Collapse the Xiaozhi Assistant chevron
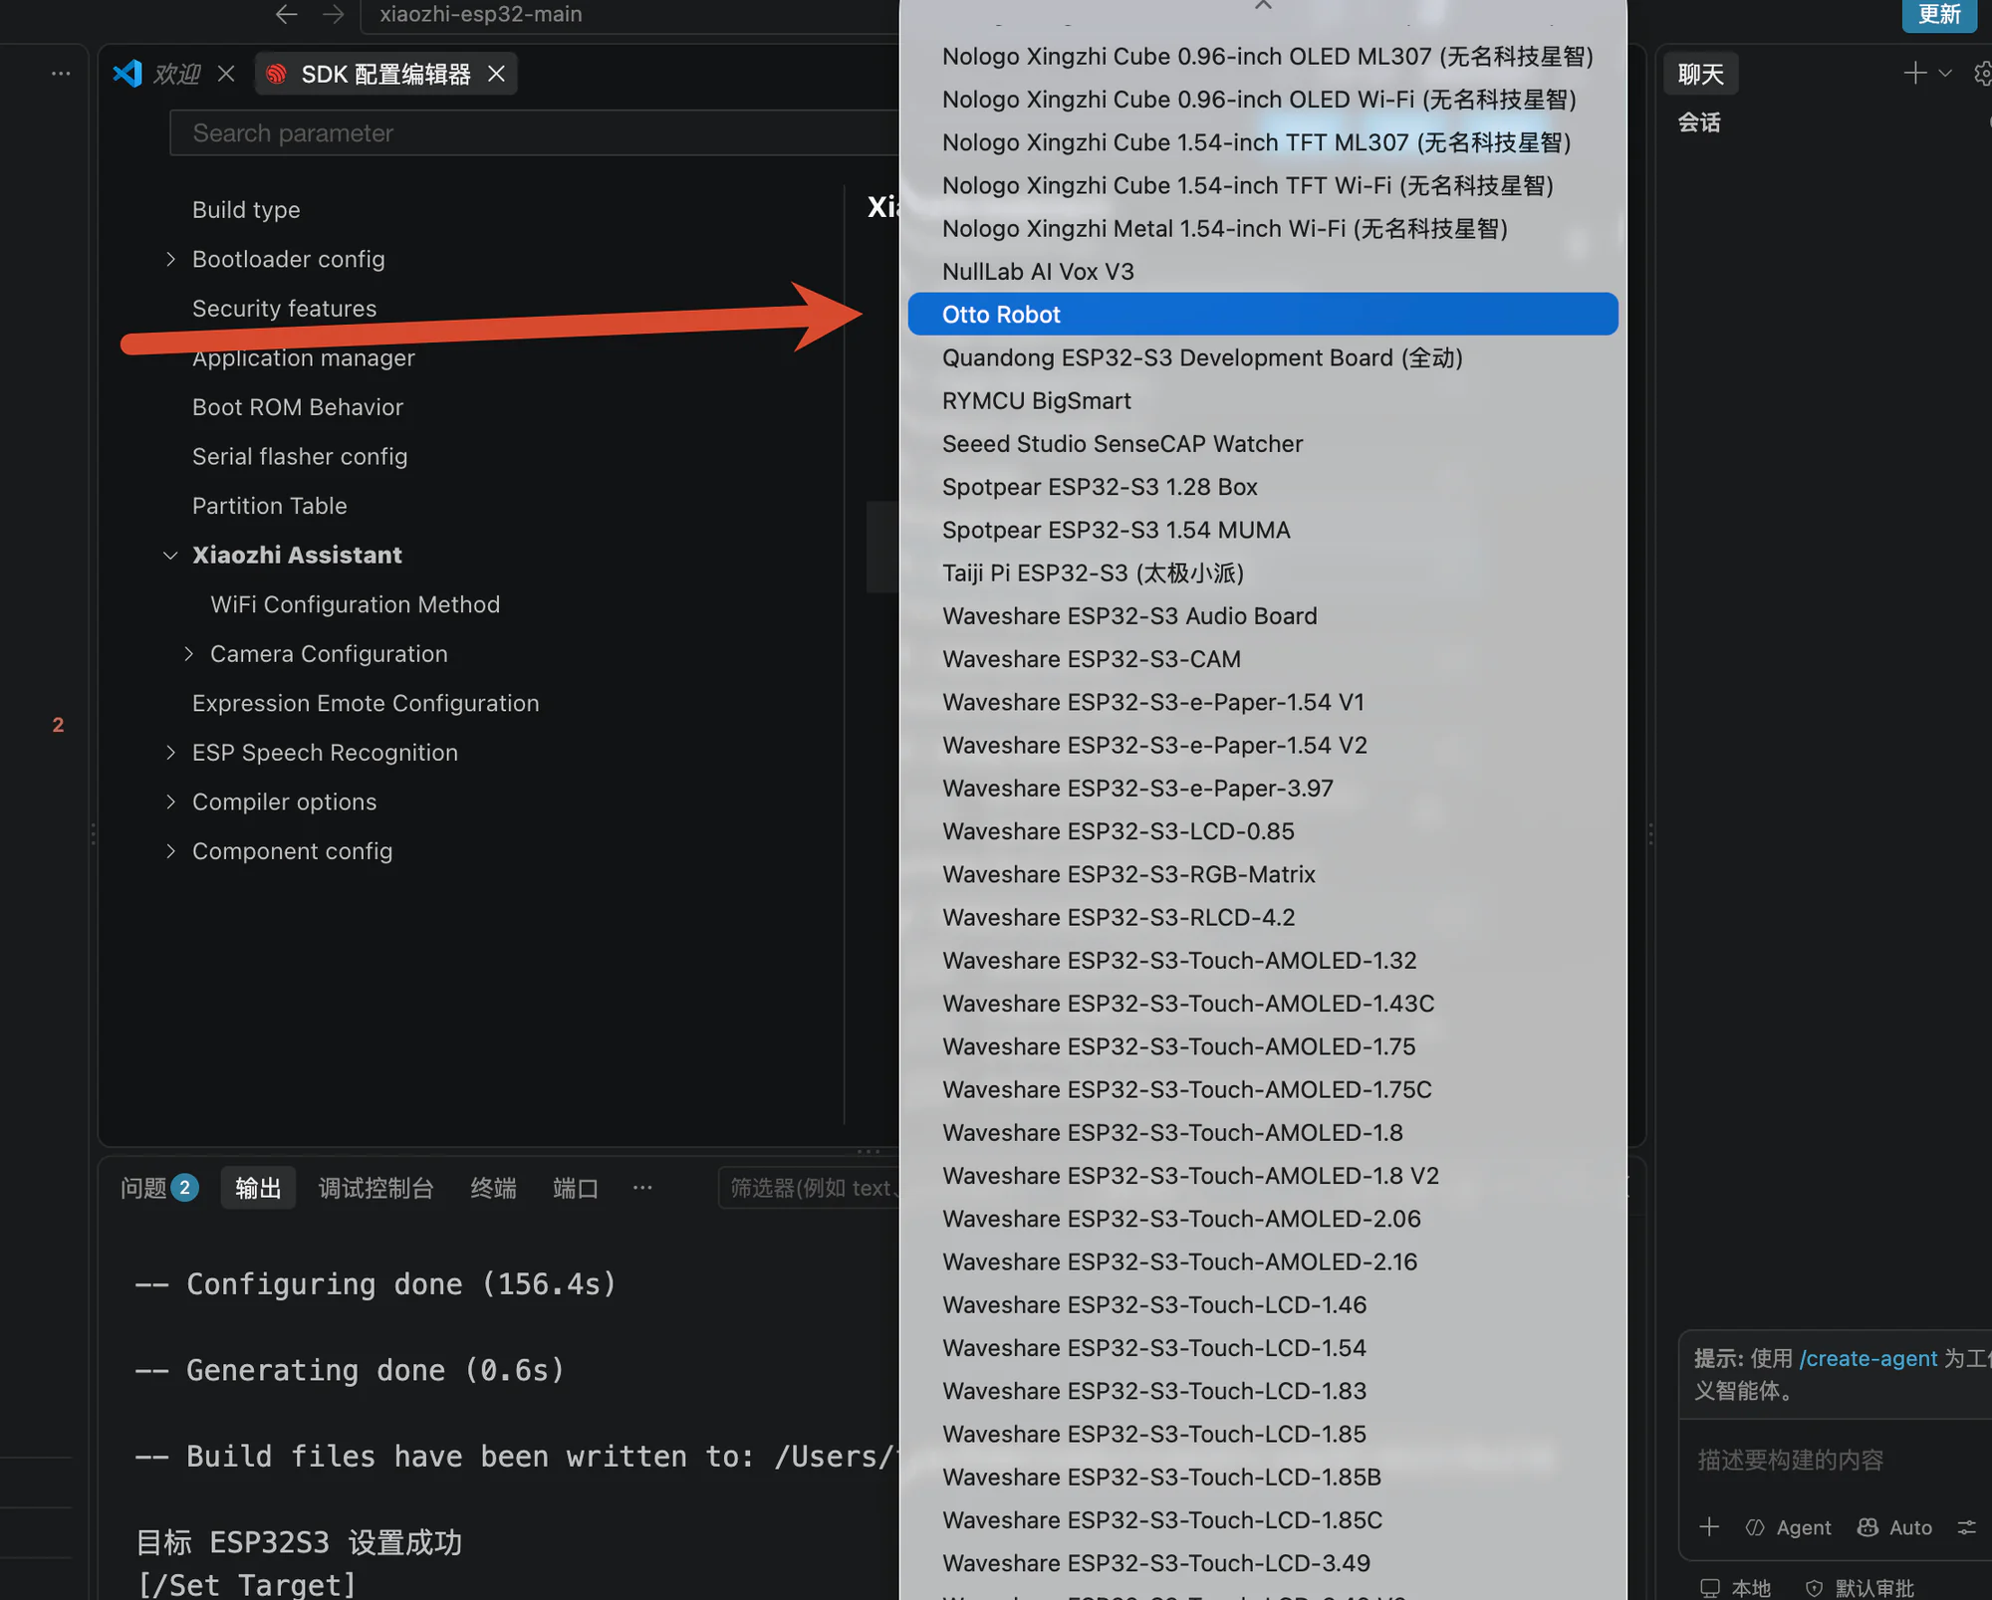The image size is (1992, 1600). pos(170,555)
